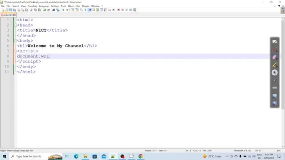Open User Defined Language dialog icon

(x=94, y=10)
